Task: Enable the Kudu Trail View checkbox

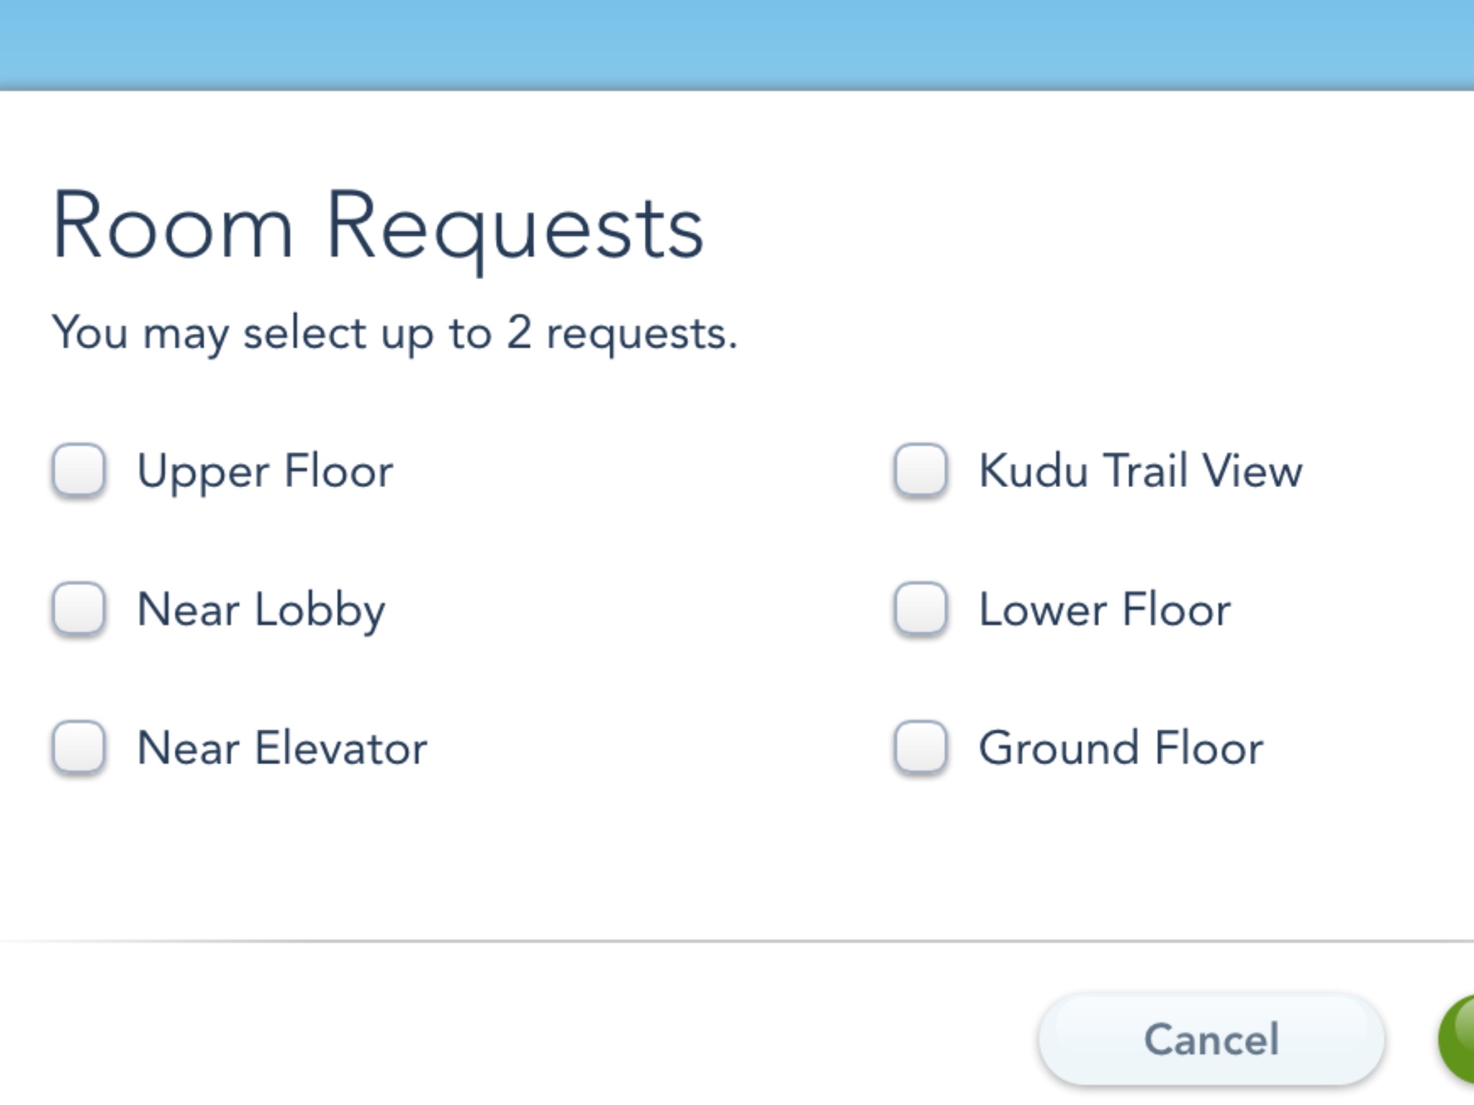Action: click(920, 470)
